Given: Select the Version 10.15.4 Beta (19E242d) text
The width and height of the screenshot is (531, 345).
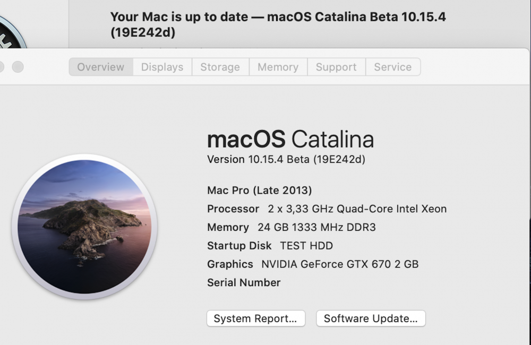Looking at the screenshot, I should [286, 159].
